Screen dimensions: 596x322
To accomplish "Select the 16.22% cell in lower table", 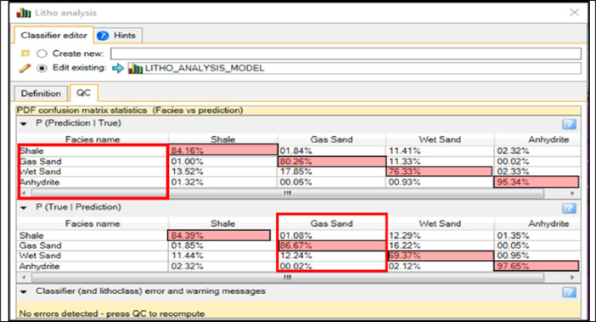I will tap(440, 246).
